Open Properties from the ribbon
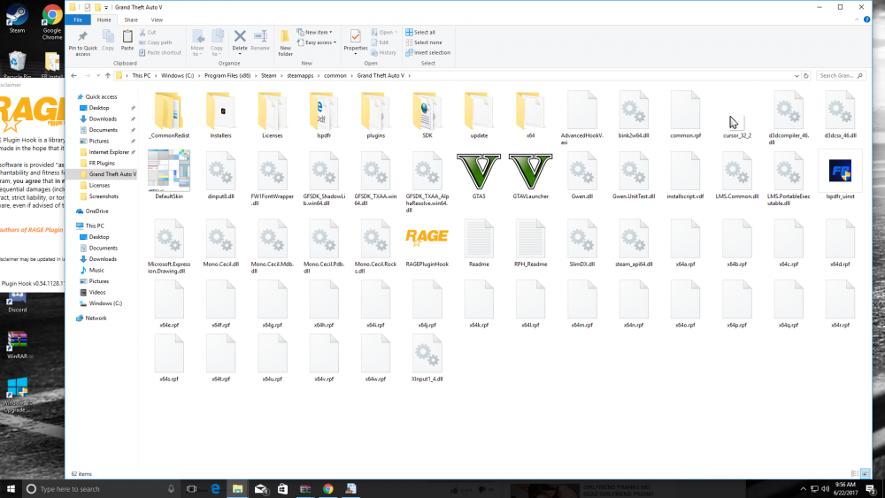 coord(356,41)
